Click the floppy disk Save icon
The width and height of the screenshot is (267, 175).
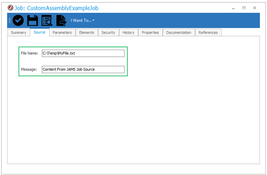coord(32,20)
